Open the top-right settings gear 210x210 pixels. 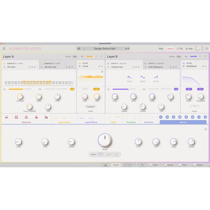tap(207, 49)
